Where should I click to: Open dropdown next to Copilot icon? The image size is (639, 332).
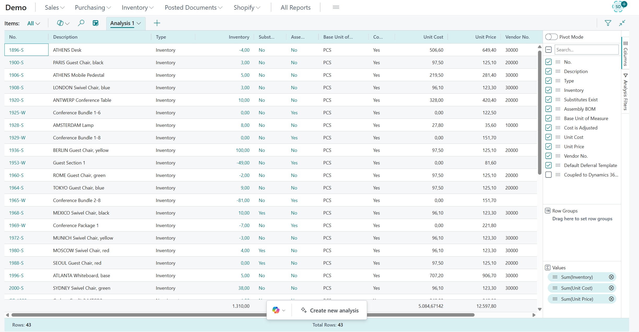point(284,310)
